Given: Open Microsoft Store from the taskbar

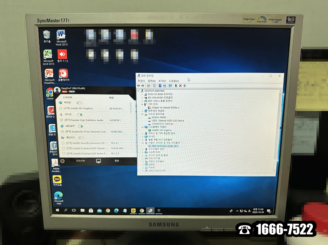Looking at the screenshot, I should pos(91,210).
